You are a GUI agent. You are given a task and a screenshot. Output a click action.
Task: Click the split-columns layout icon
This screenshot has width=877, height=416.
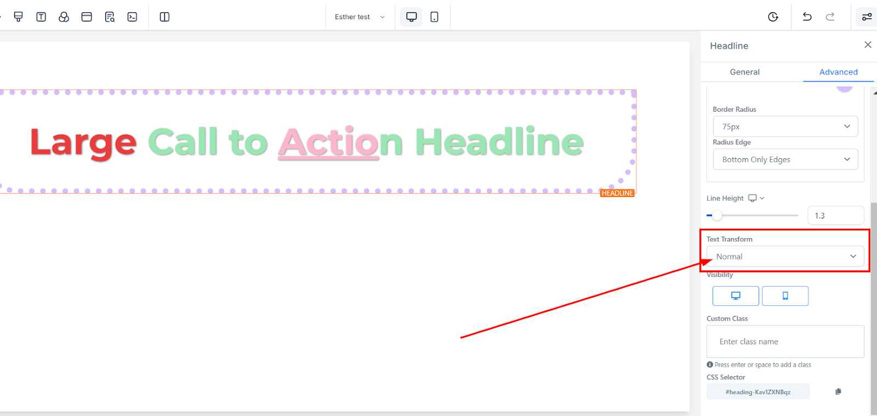(164, 17)
